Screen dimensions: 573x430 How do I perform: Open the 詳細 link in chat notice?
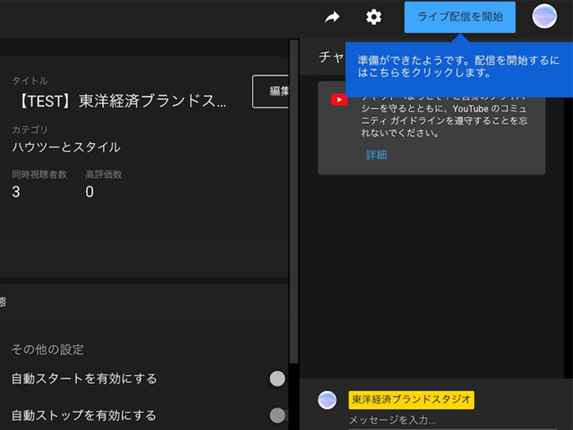pos(377,154)
